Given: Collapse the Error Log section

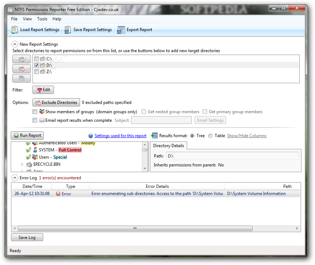Looking at the screenshot, I should pos(15,178).
